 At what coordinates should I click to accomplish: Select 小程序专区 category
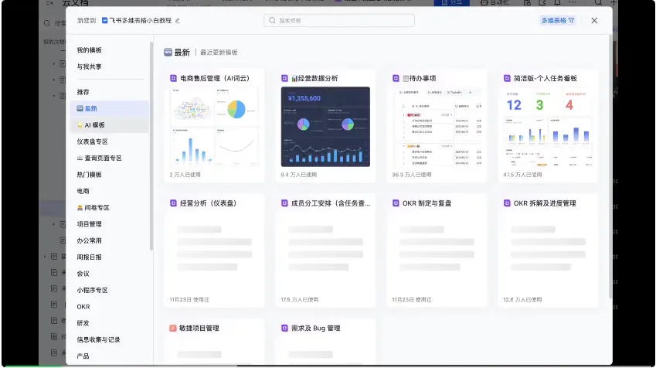click(93, 290)
